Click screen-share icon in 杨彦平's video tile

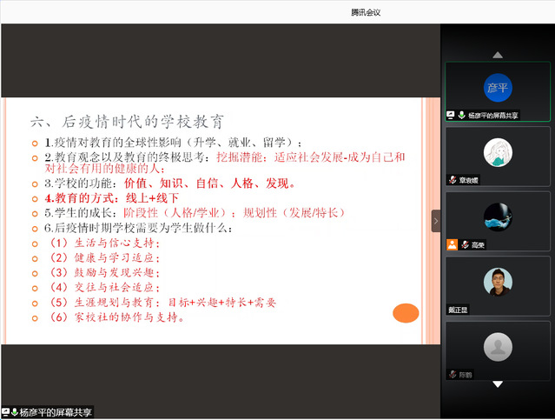(451, 115)
